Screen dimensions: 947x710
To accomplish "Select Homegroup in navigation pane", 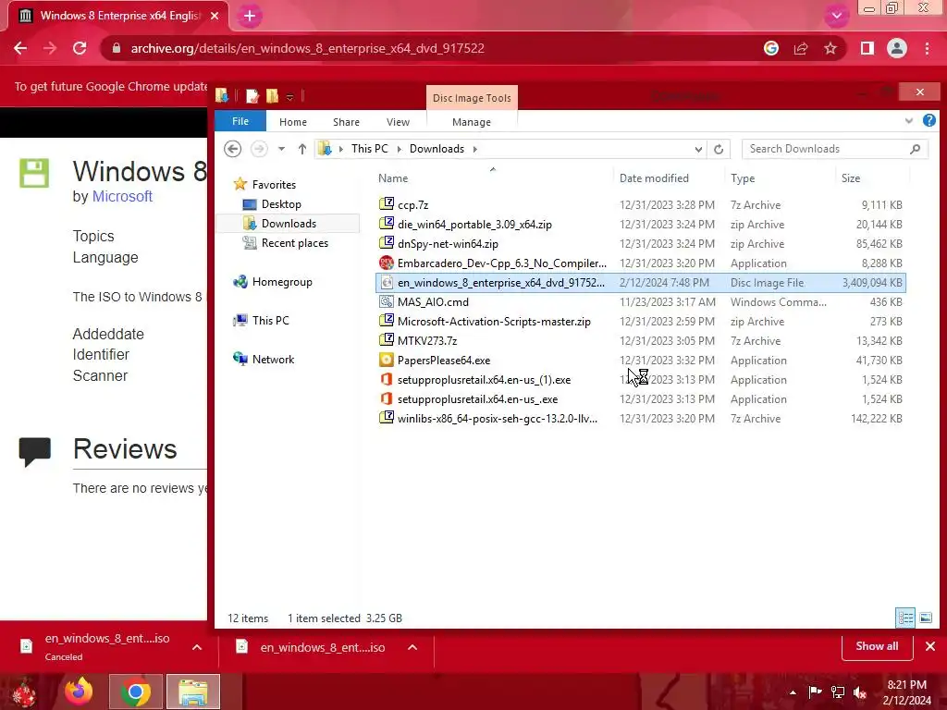I will point(282,282).
